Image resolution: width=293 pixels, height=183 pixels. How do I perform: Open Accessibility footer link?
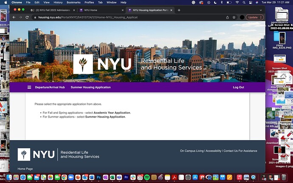pos(214,151)
